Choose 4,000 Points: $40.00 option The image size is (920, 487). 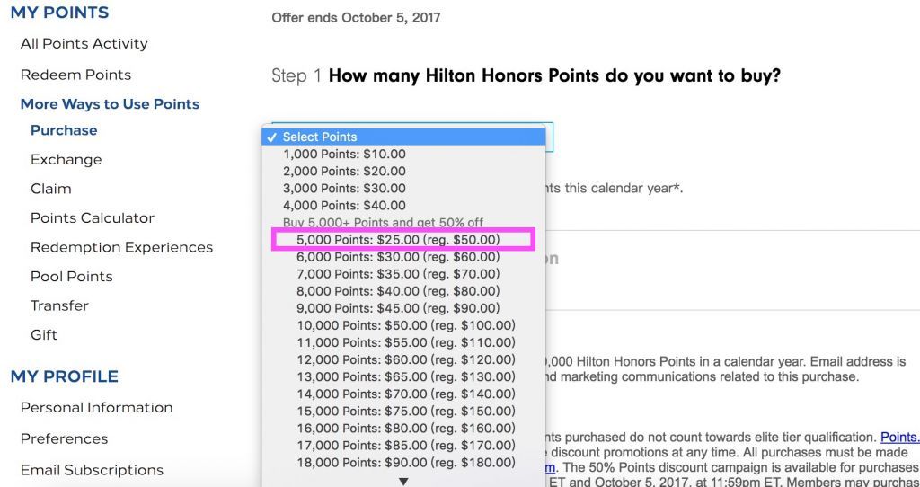point(403,206)
